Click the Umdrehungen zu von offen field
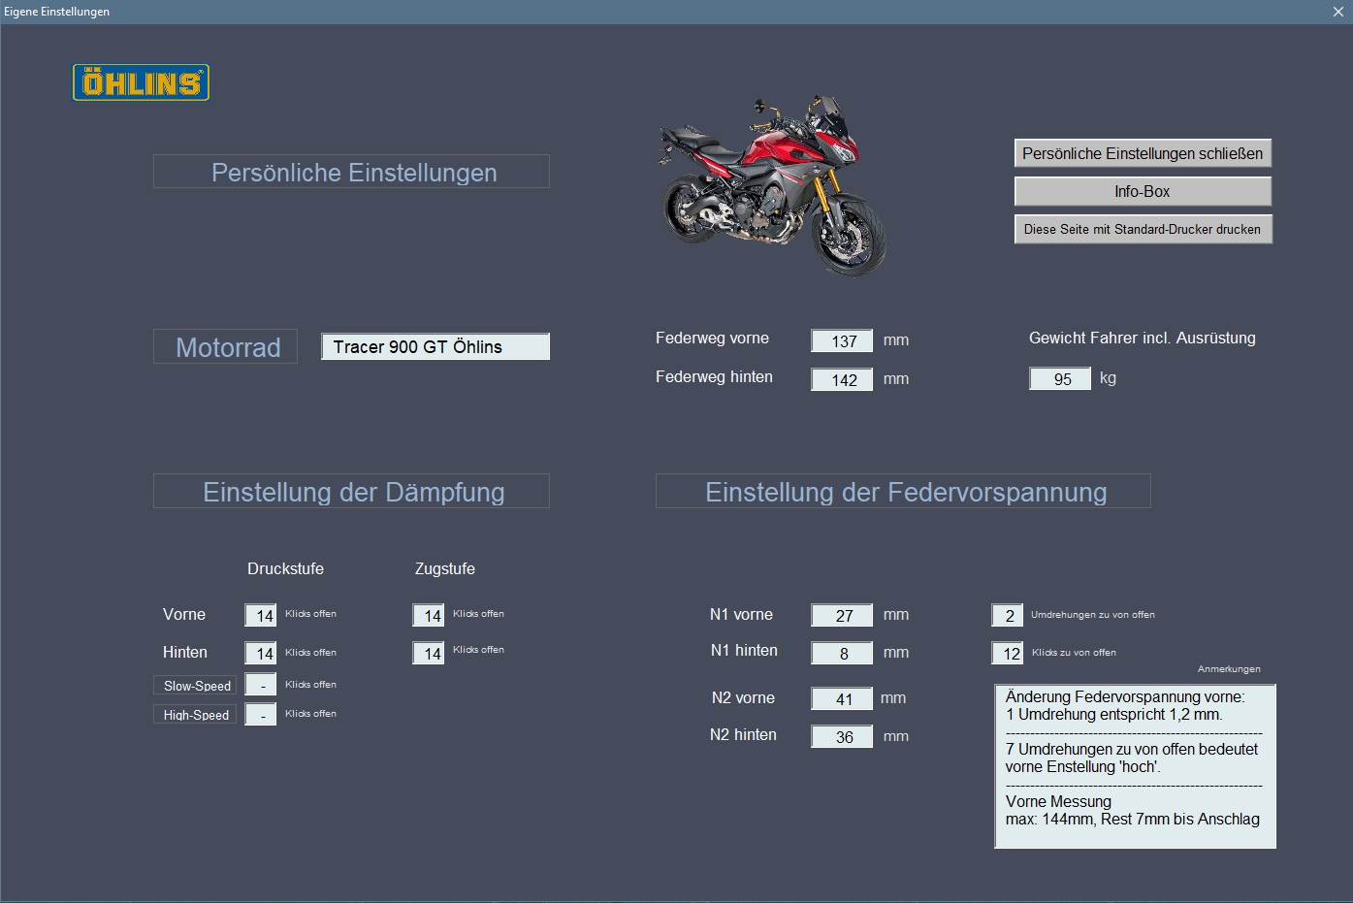1353x903 pixels. pyautogui.click(x=1007, y=616)
